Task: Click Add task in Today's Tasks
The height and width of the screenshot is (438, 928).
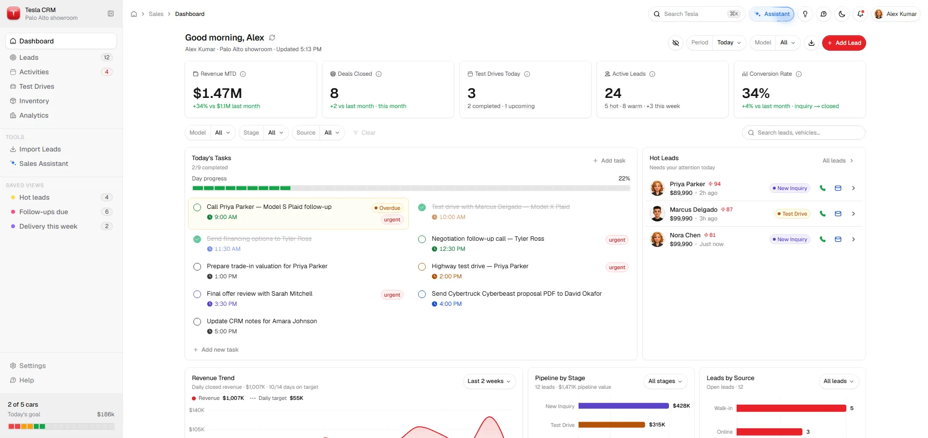Action: point(609,161)
